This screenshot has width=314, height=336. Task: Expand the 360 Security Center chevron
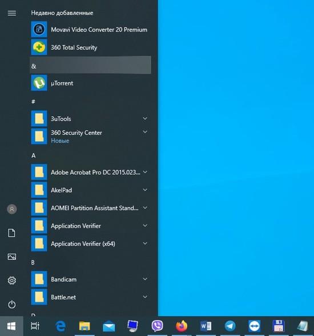145,132
